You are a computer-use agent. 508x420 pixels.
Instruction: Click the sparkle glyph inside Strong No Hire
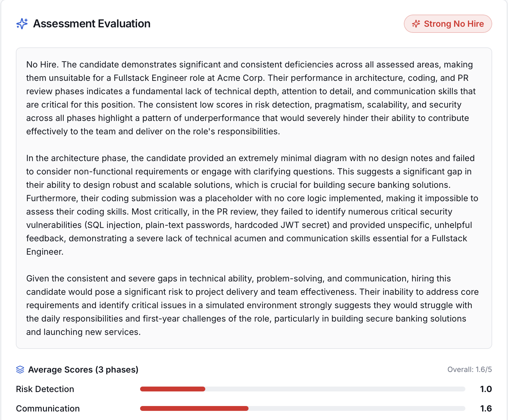pos(416,23)
